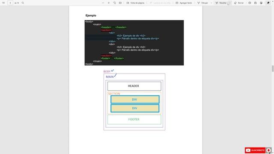Viewport: 274px width, 154px height.
Task: Click the BODY label in diagram
Action: click(107, 71)
